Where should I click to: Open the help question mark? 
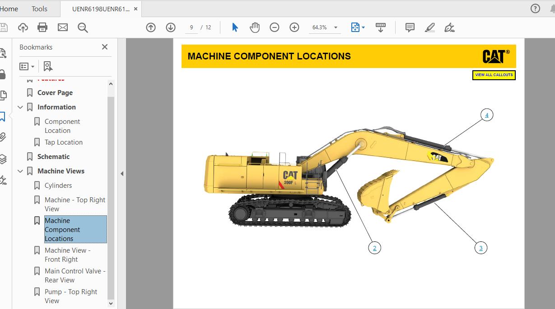click(535, 9)
